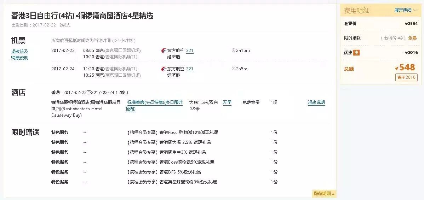
Task: Open flight 321 details on 2017-02-22
Action: pyautogui.click(x=190, y=51)
